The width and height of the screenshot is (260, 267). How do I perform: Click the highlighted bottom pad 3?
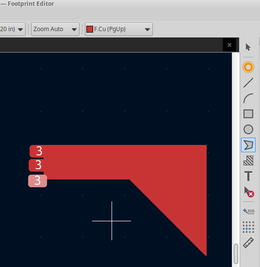point(37,181)
